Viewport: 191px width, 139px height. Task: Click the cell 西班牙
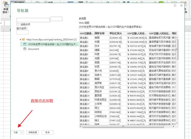coord(102,92)
